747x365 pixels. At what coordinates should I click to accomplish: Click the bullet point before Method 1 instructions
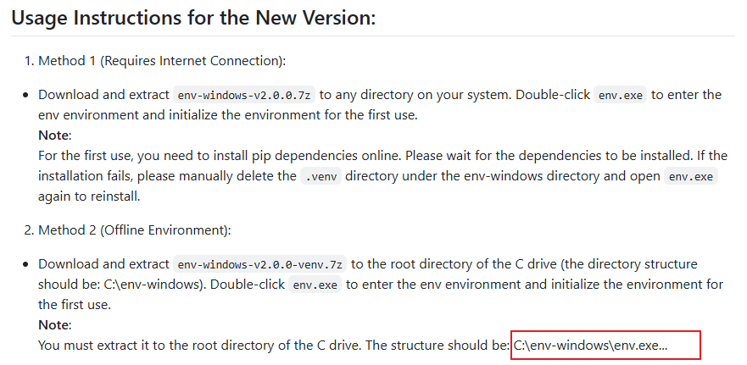click(x=26, y=95)
